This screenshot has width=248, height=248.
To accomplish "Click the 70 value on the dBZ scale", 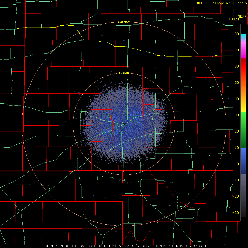I will coord(237,50).
